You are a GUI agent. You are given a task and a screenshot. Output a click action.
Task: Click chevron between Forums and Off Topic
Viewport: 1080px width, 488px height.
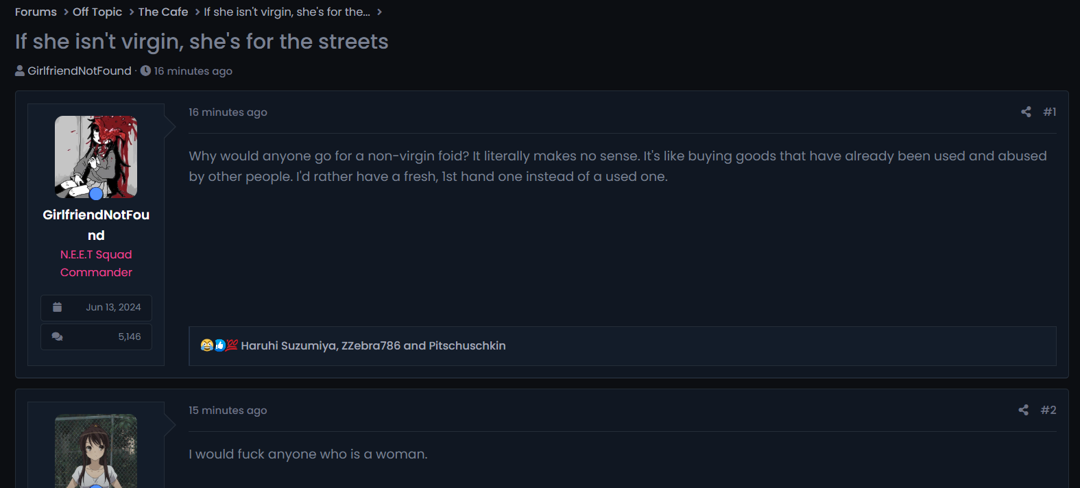tap(66, 12)
